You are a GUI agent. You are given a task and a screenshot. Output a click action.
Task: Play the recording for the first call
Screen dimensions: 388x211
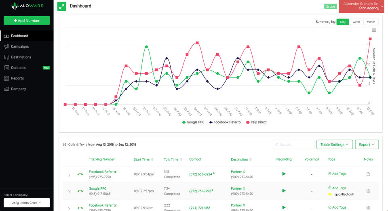pos(284,174)
